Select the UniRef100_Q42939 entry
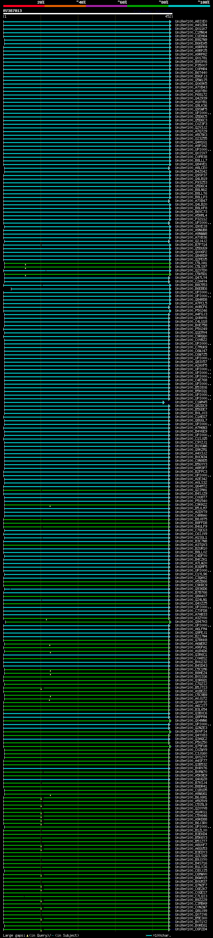Viewport: 213px width, 938px height. [x=191, y=98]
